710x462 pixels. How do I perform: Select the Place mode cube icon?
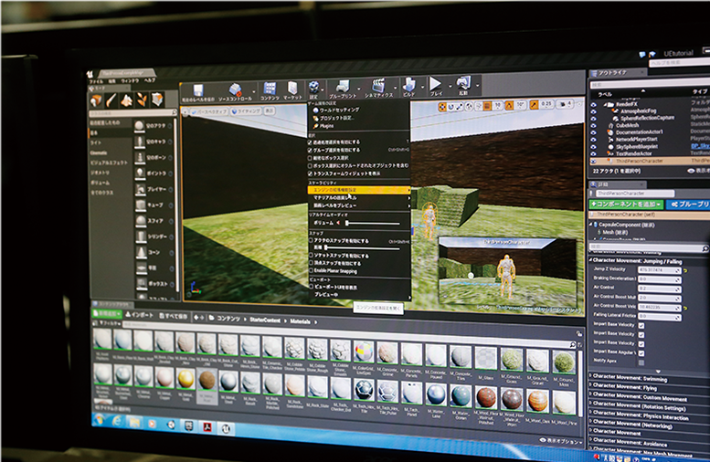click(x=96, y=100)
